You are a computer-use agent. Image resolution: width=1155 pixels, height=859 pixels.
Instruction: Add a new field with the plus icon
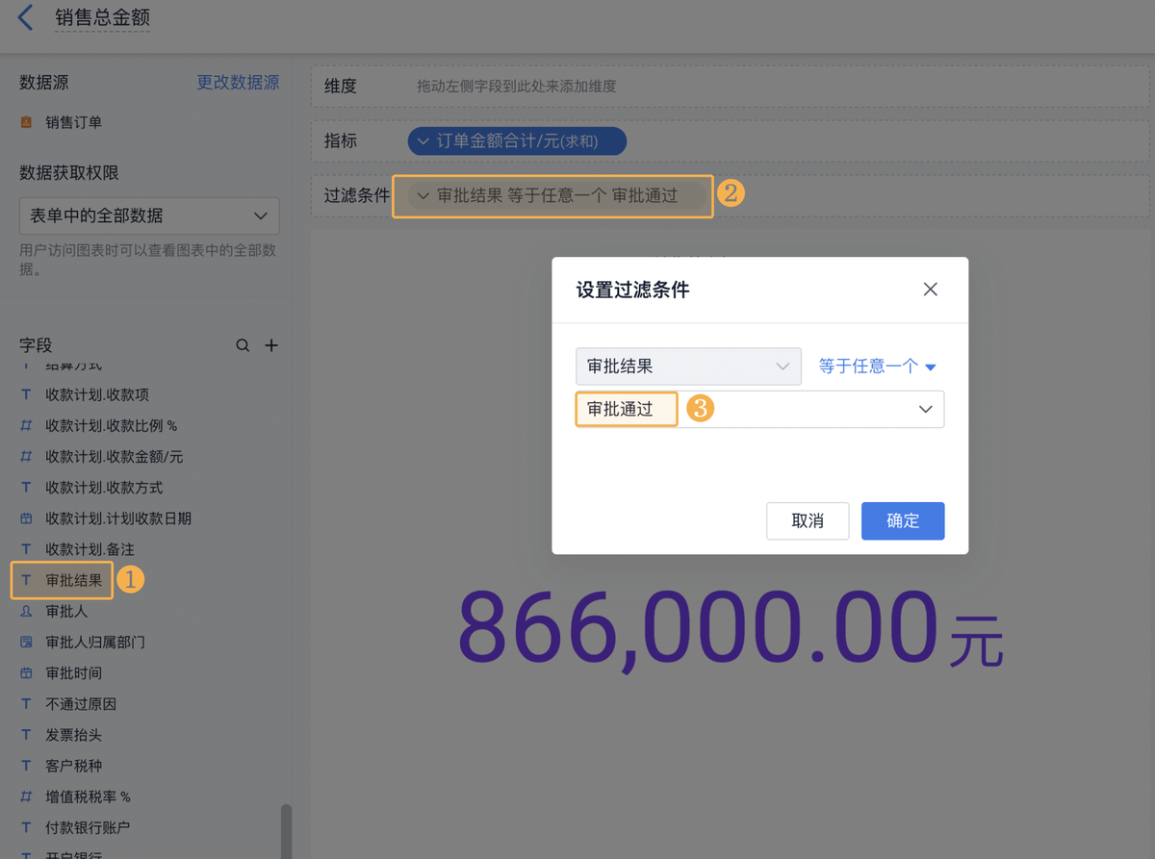271,345
